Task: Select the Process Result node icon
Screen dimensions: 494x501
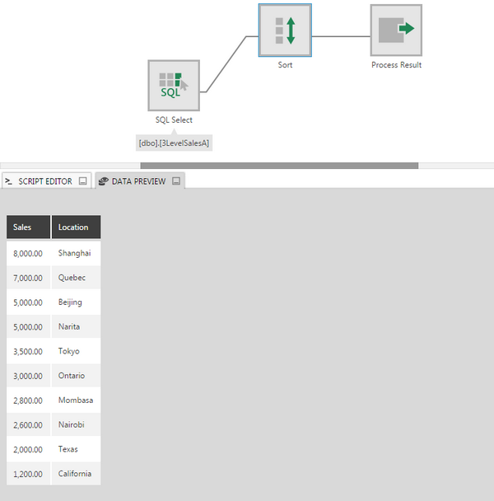Action: pyautogui.click(x=396, y=30)
